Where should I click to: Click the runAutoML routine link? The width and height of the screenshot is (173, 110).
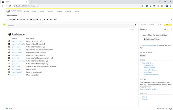pyautogui.click(x=16, y=66)
